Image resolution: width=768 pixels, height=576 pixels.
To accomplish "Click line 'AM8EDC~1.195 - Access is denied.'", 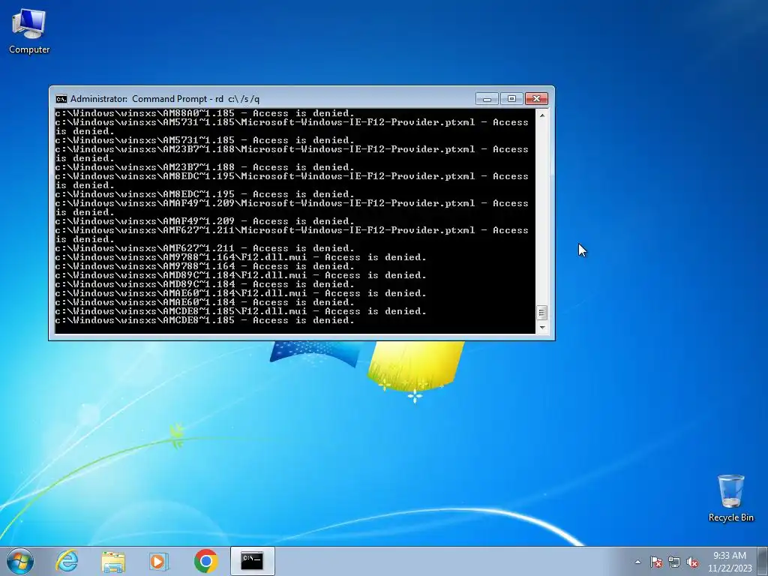I will point(204,194).
